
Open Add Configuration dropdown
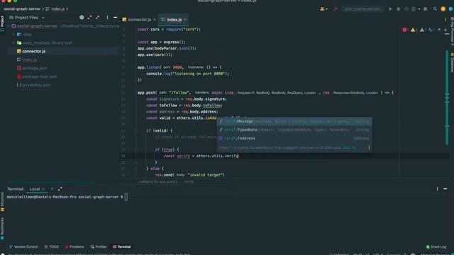click(363, 9)
